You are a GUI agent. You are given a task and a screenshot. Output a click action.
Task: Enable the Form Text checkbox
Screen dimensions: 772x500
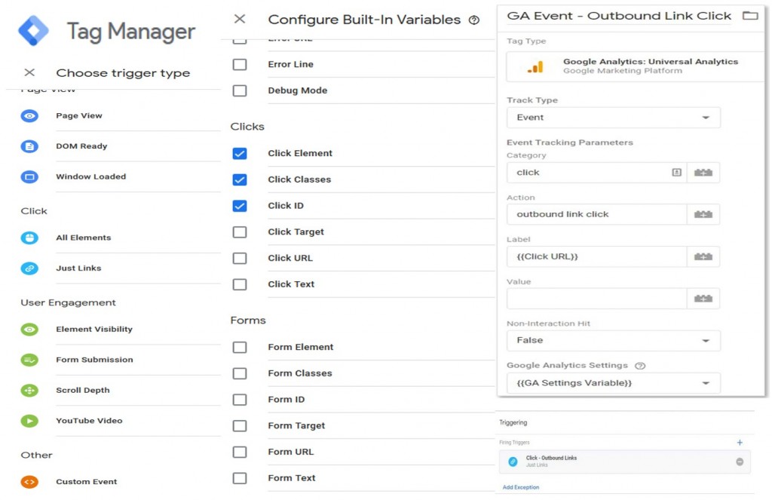pos(240,478)
